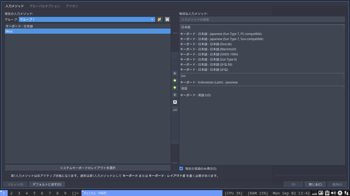Switch to workspace 1

pyautogui.click(x=4, y=193)
